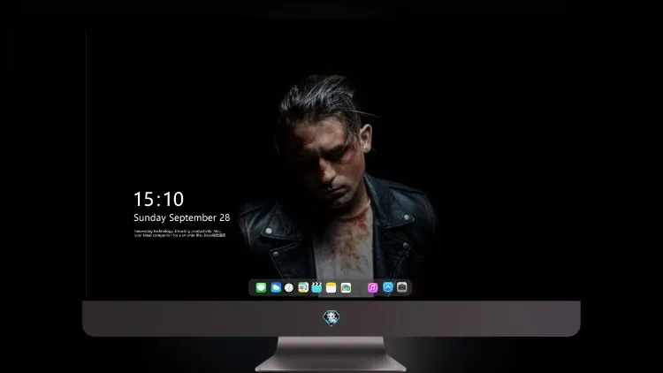Click the Sunday September 28 date text
This screenshot has width=663, height=373.
182,217
